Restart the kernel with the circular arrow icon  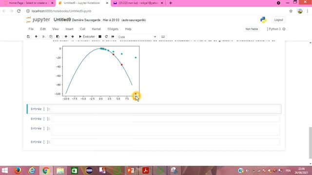106,37
